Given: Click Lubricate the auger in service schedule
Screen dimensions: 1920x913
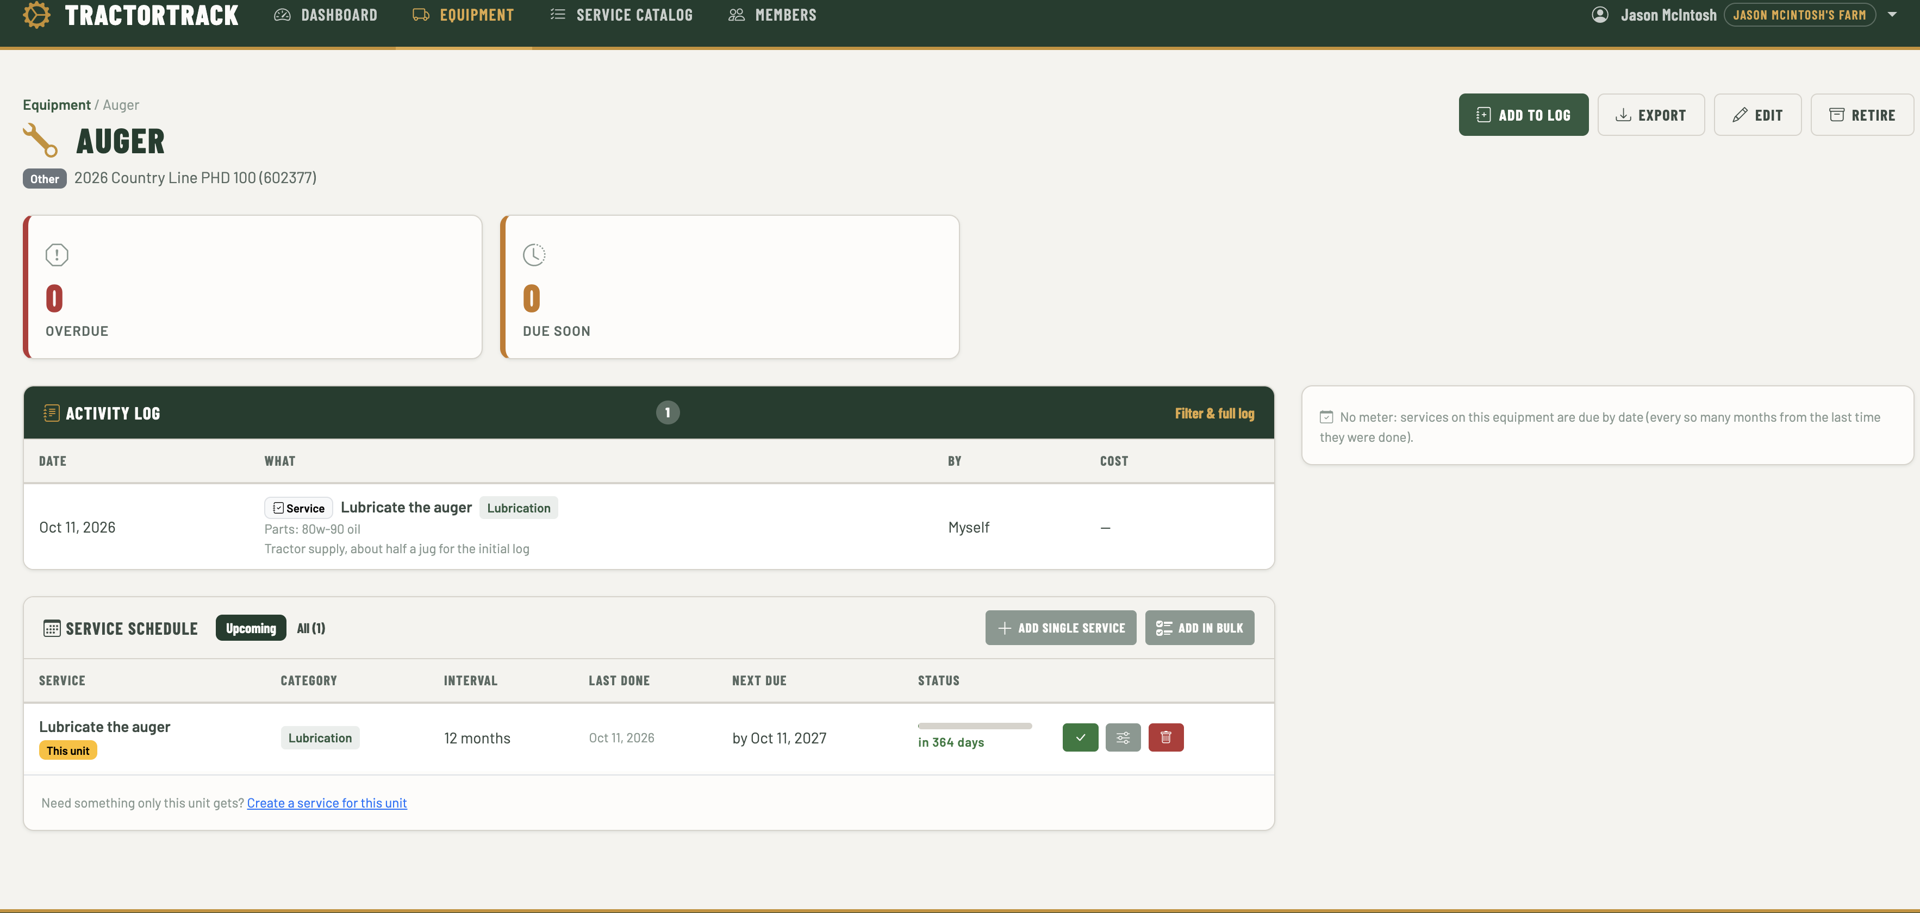Looking at the screenshot, I should point(104,727).
